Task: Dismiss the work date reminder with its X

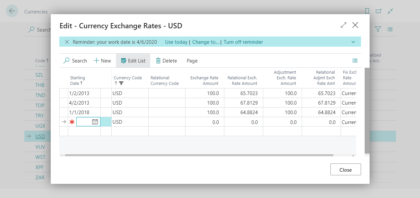Action: coord(67,42)
